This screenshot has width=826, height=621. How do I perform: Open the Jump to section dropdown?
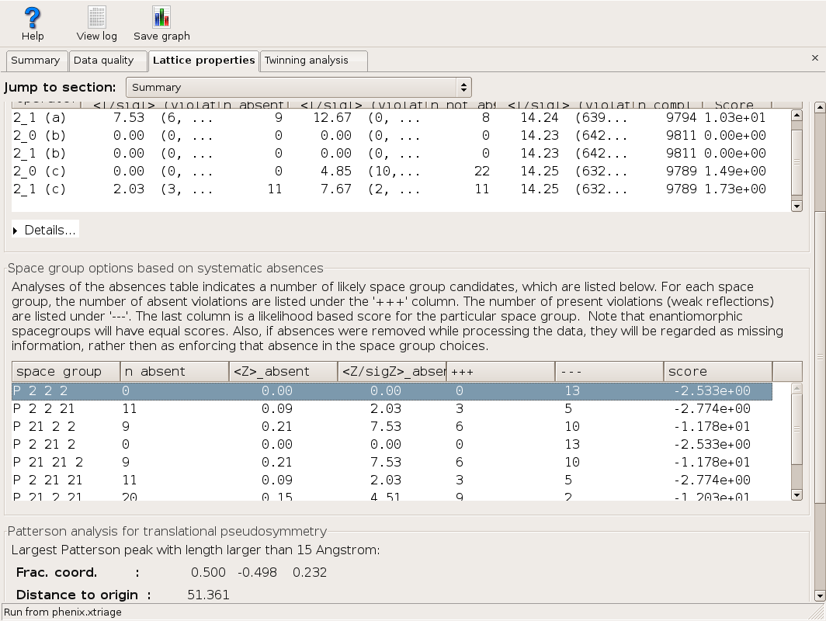click(299, 87)
